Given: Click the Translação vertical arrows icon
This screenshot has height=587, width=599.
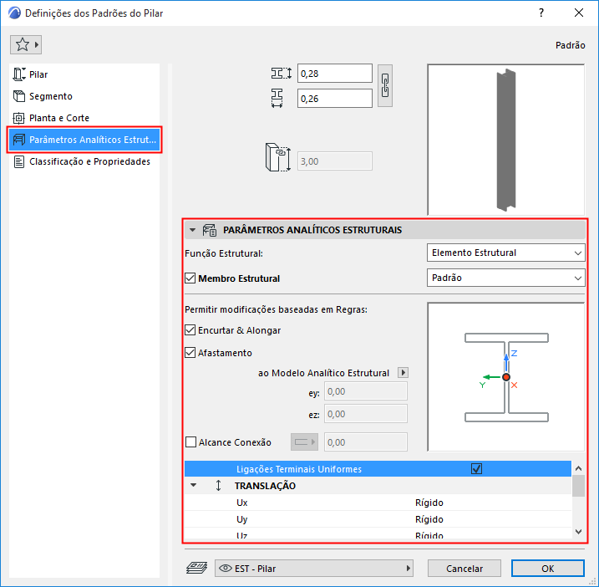Looking at the screenshot, I should (218, 485).
